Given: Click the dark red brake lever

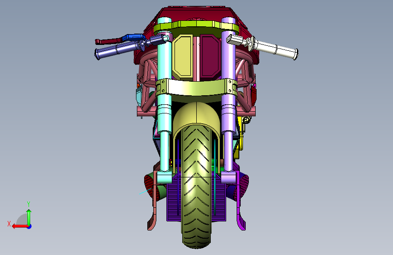Looking at the screenshot, I should (x=108, y=41).
